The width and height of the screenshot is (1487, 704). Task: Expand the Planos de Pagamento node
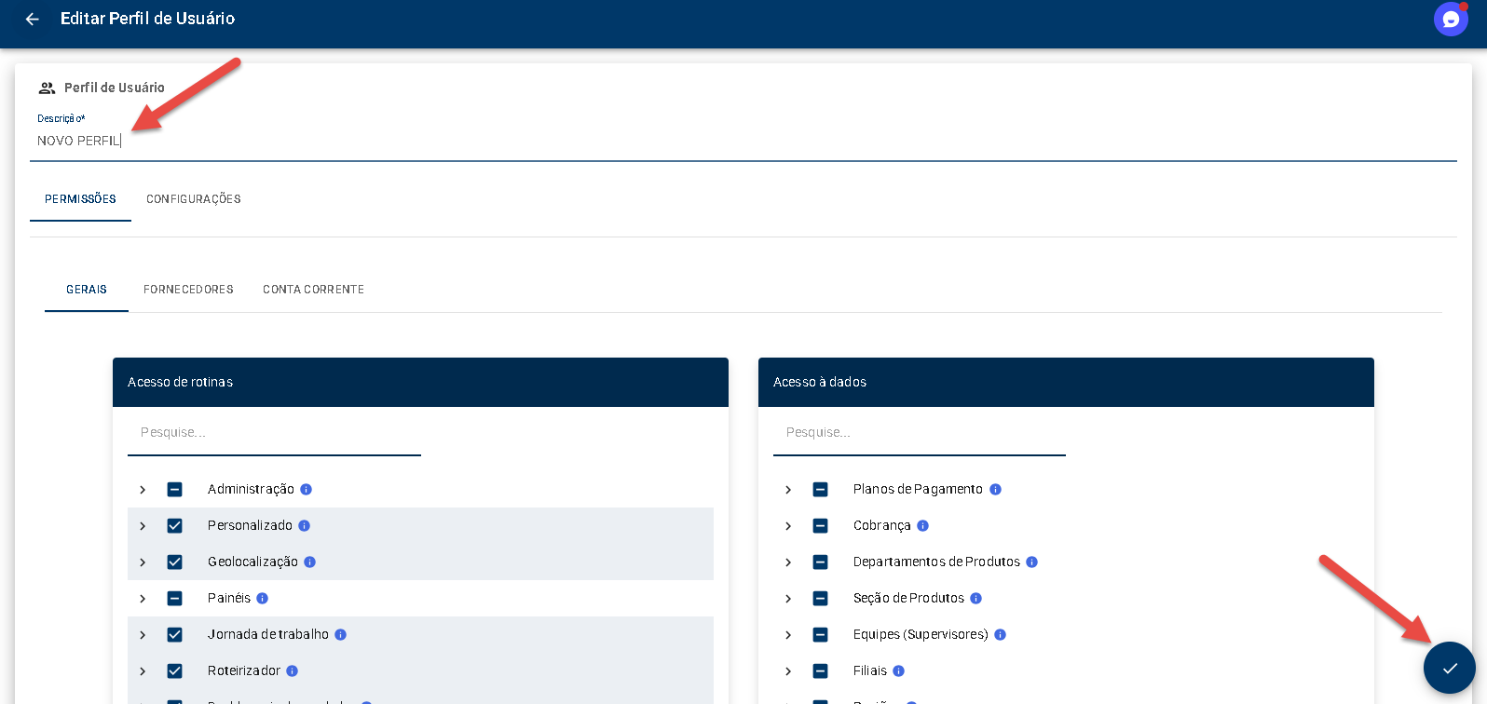(788, 489)
